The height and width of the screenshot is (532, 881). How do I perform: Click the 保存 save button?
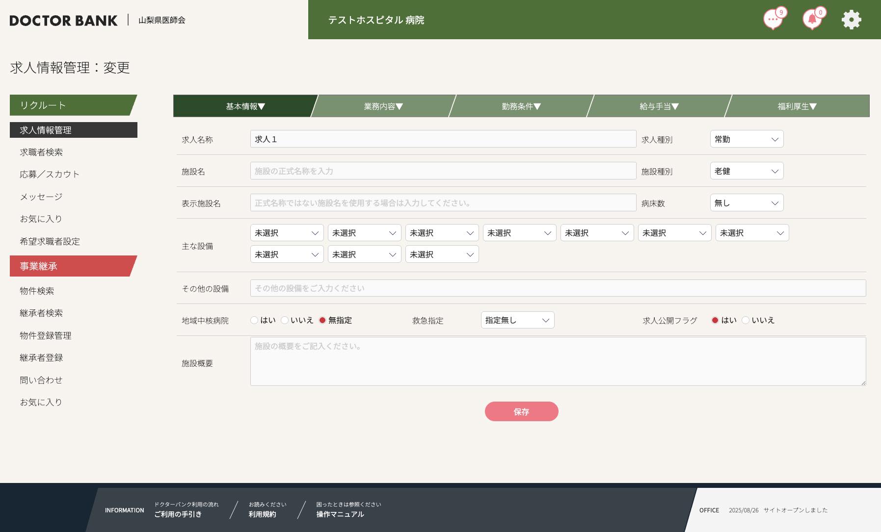(x=521, y=411)
